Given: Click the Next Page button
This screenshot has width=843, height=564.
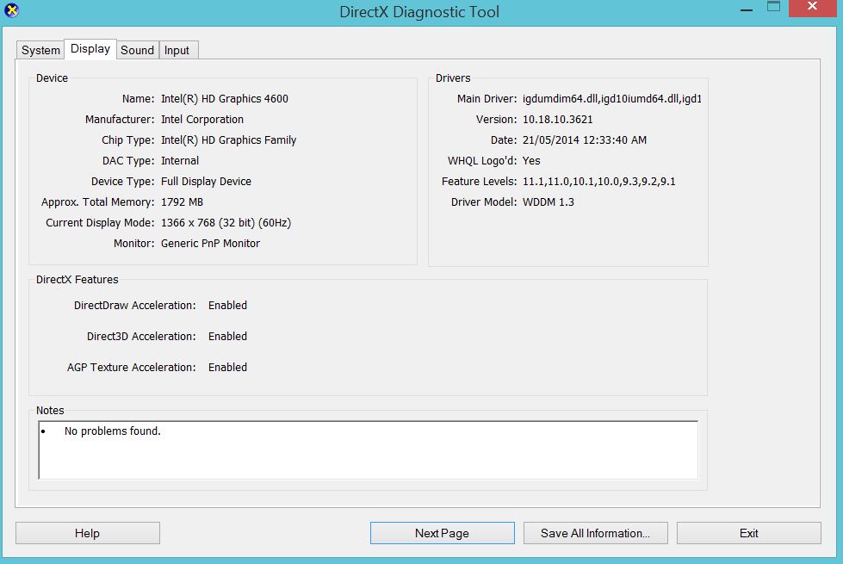Looking at the screenshot, I should point(442,533).
